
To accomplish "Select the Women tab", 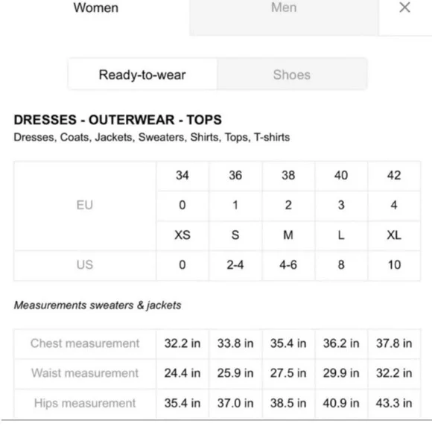I will click(95, 8).
